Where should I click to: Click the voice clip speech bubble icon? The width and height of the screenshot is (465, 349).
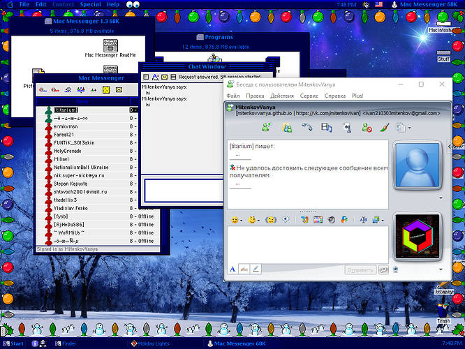pos(286,220)
